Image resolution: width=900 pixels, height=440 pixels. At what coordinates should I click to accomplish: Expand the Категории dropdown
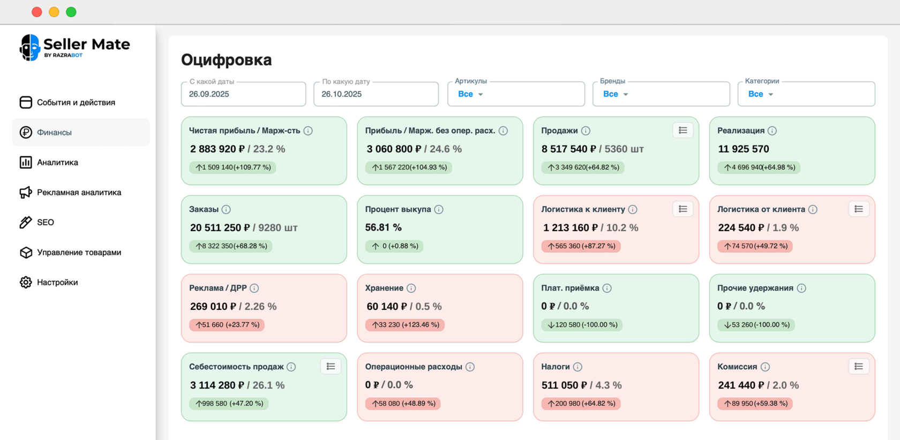click(x=806, y=94)
